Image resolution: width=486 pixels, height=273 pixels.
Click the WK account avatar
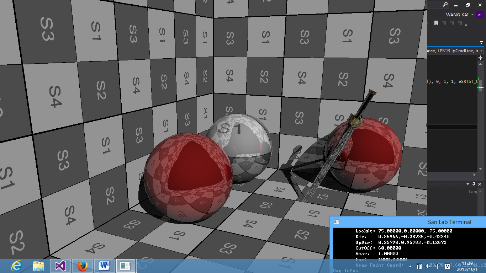coord(480,15)
